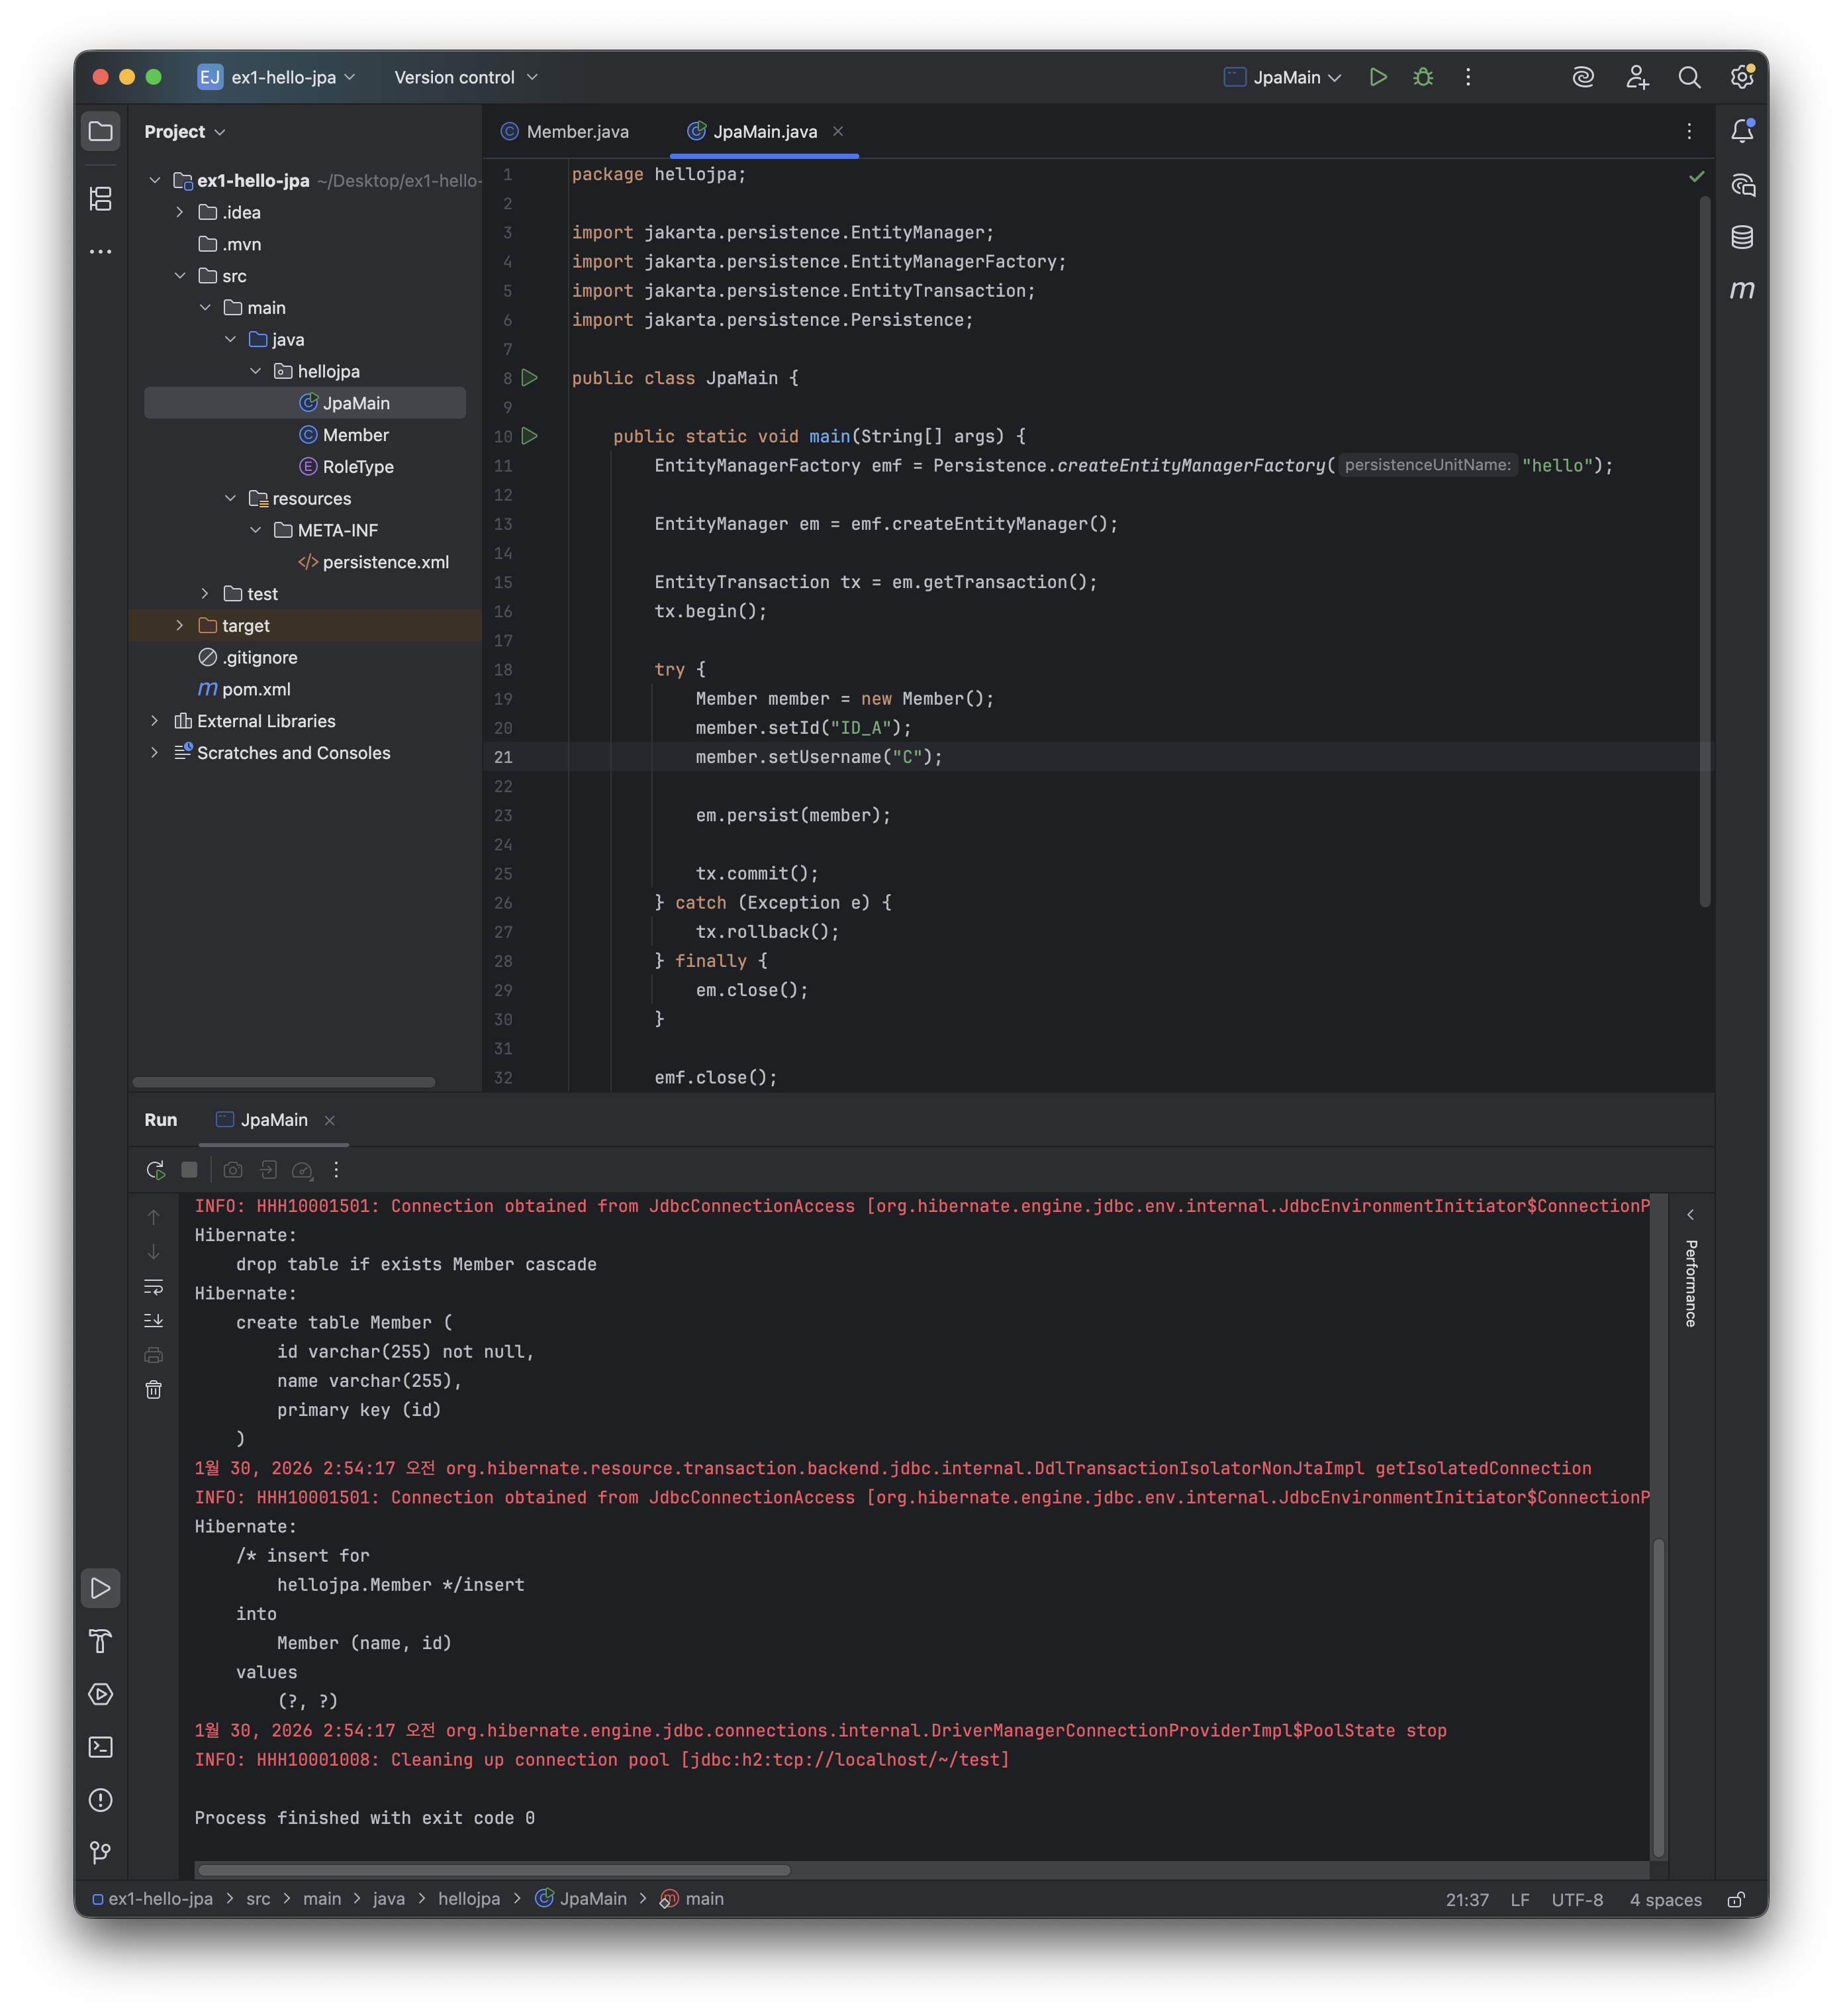Rerun JpaMain in the Run panel
This screenshot has width=1843, height=2016.
coord(155,1170)
